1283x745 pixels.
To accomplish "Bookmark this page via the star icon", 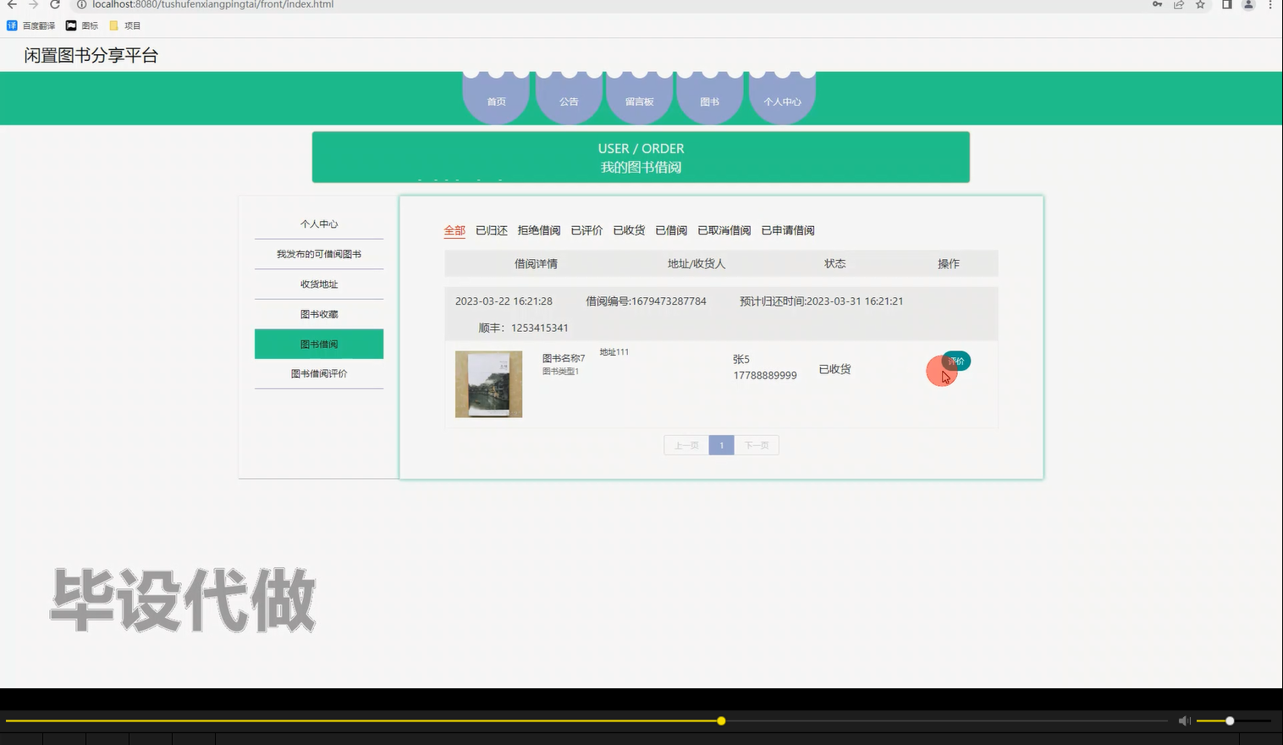I will [1199, 5].
